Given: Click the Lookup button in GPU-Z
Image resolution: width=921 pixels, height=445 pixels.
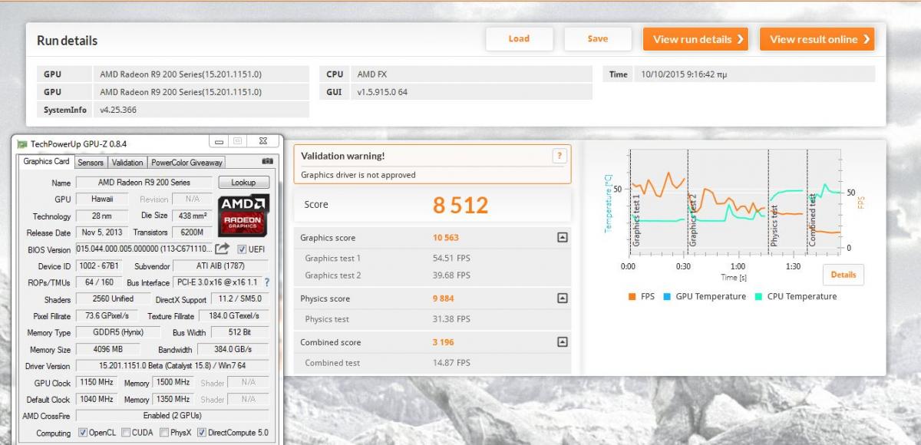Looking at the screenshot, I should pyautogui.click(x=243, y=183).
